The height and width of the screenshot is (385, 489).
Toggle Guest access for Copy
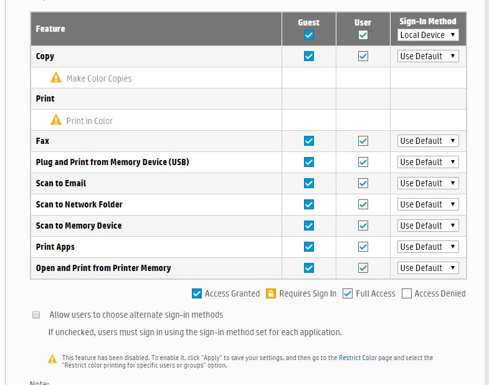click(309, 56)
